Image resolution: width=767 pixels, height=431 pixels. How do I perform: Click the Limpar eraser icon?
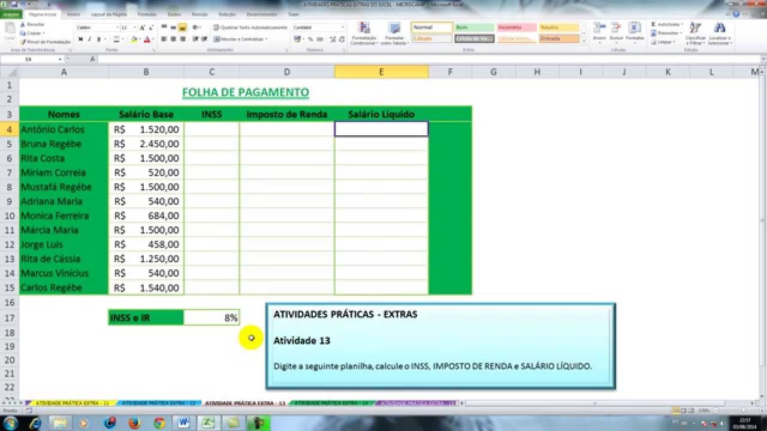pos(654,42)
